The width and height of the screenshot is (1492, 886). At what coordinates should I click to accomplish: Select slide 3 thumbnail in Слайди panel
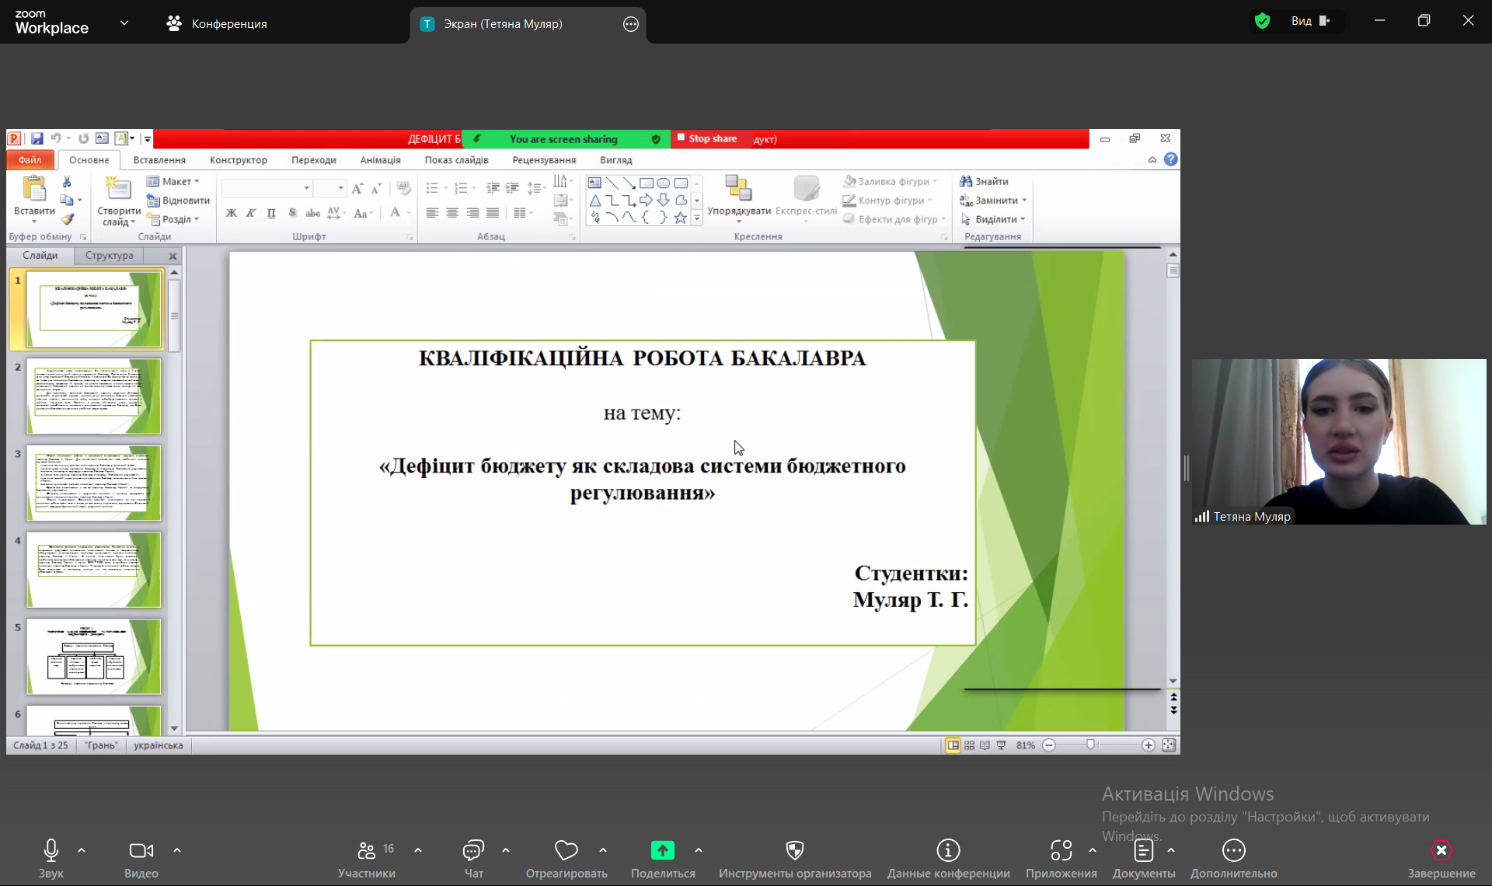click(94, 483)
